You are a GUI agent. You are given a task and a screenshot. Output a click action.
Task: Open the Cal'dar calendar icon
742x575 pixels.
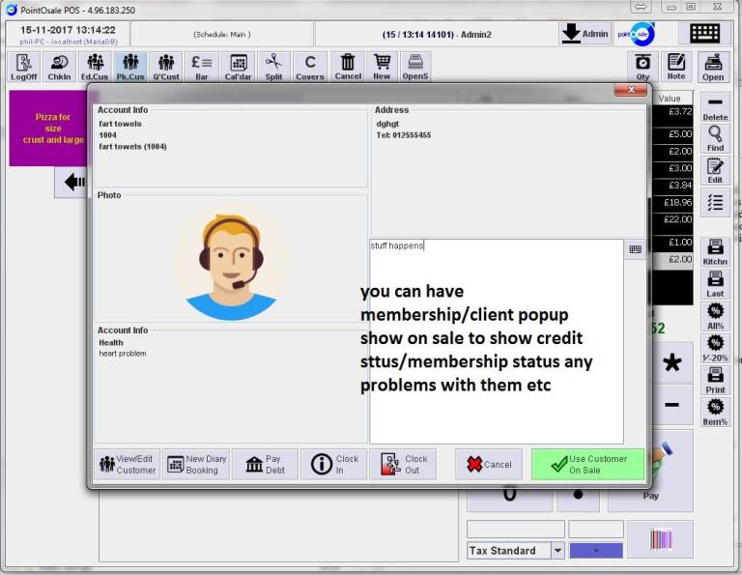(238, 67)
